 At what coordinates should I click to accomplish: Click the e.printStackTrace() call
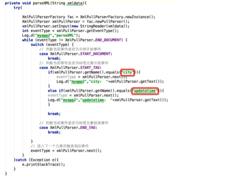pyautogui.click(x=43, y=164)
